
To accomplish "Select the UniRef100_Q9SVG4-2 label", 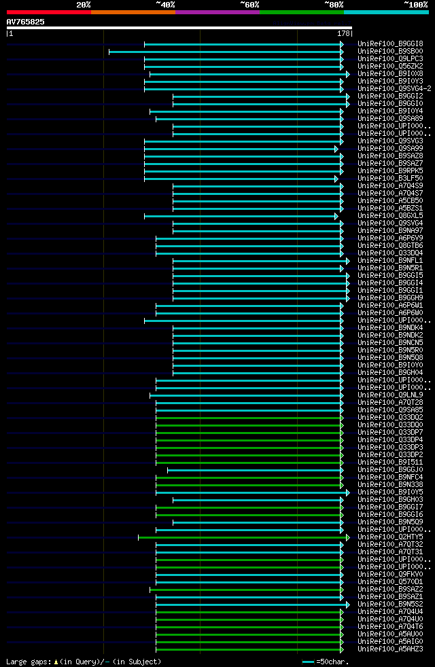I will pos(395,88).
